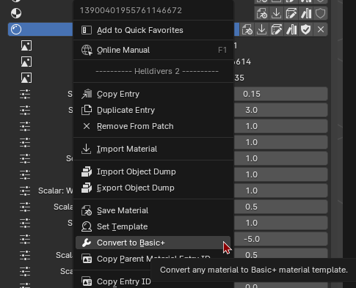Toggle empty shield icon above highlighted row
The width and height of the screenshot is (356, 288).
321,13
